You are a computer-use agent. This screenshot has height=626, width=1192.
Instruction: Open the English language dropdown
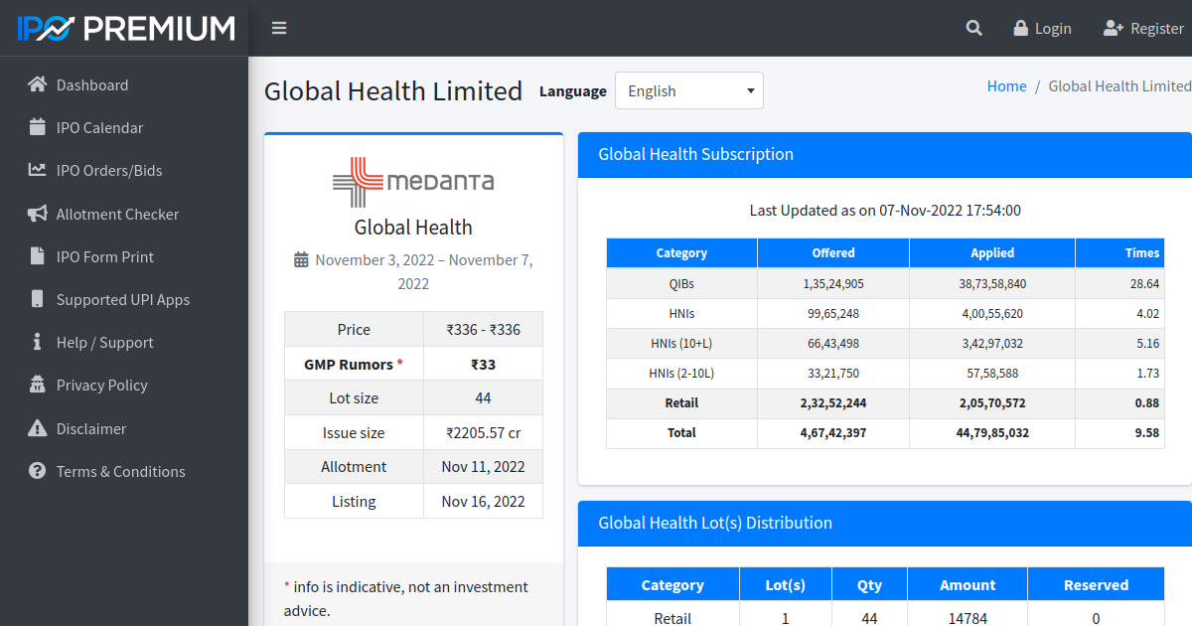coord(689,90)
